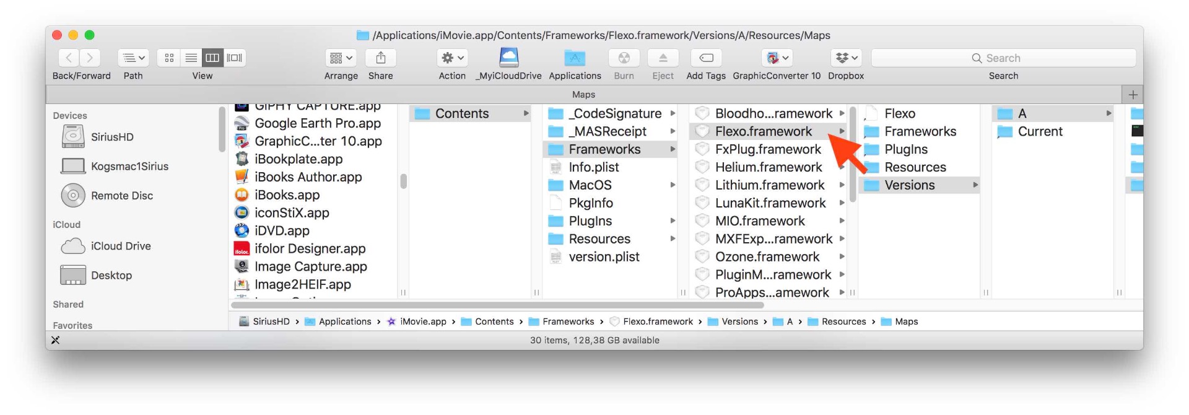Select Kogsmac1Sirius in the sidebar
1189x415 pixels.
[129, 166]
